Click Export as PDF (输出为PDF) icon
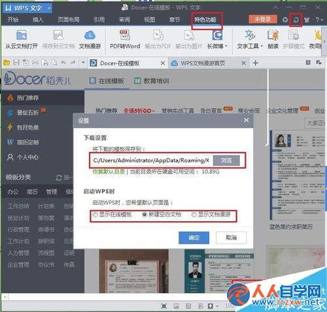 click(x=158, y=35)
